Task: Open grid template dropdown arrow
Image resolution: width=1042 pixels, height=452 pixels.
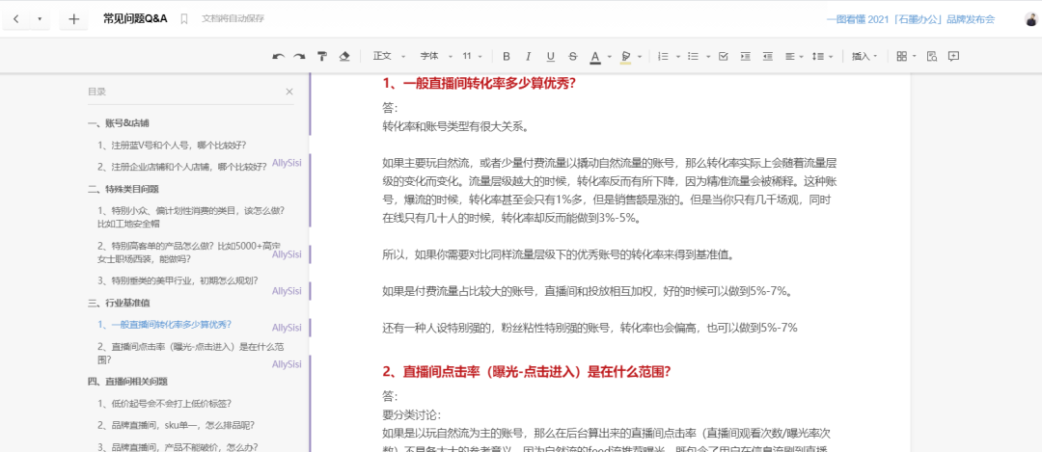Action: [x=915, y=57]
